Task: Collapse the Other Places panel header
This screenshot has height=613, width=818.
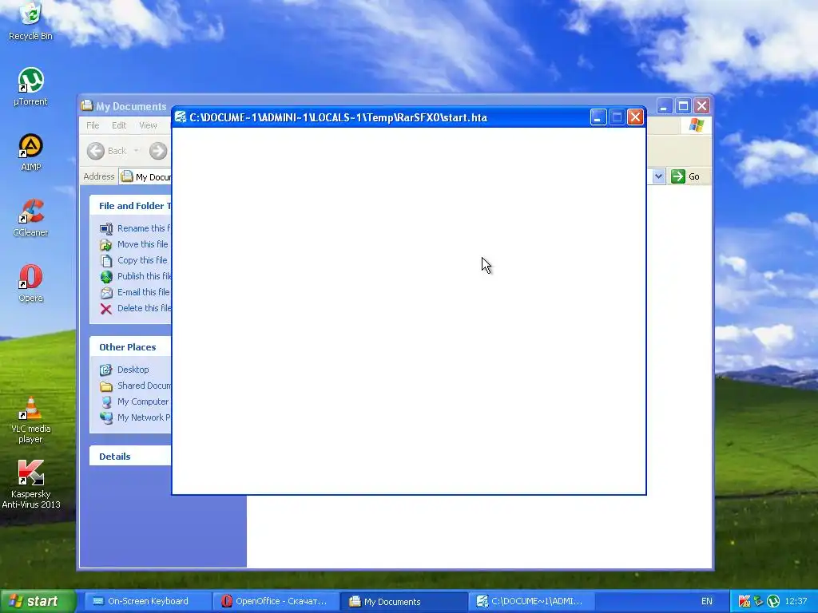Action: pos(130,347)
